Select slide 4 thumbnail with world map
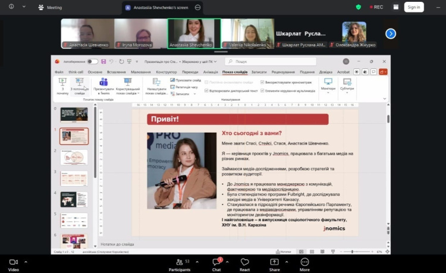 coord(74,199)
